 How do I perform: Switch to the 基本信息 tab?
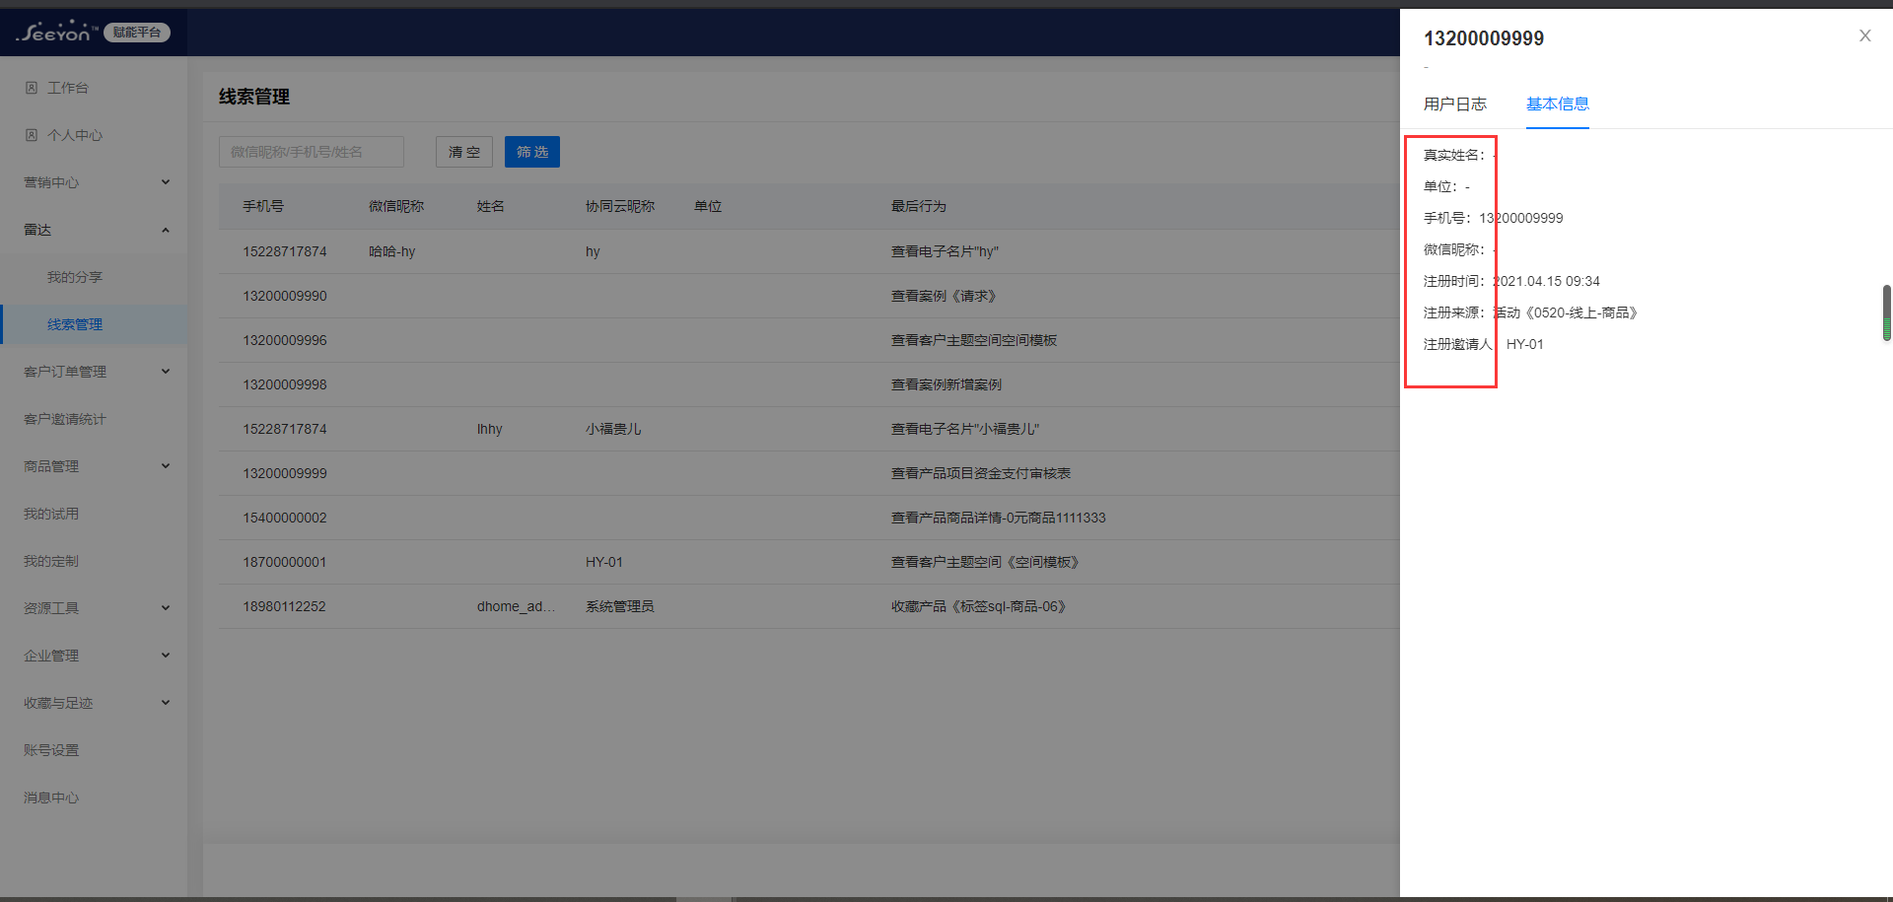[x=1557, y=104]
